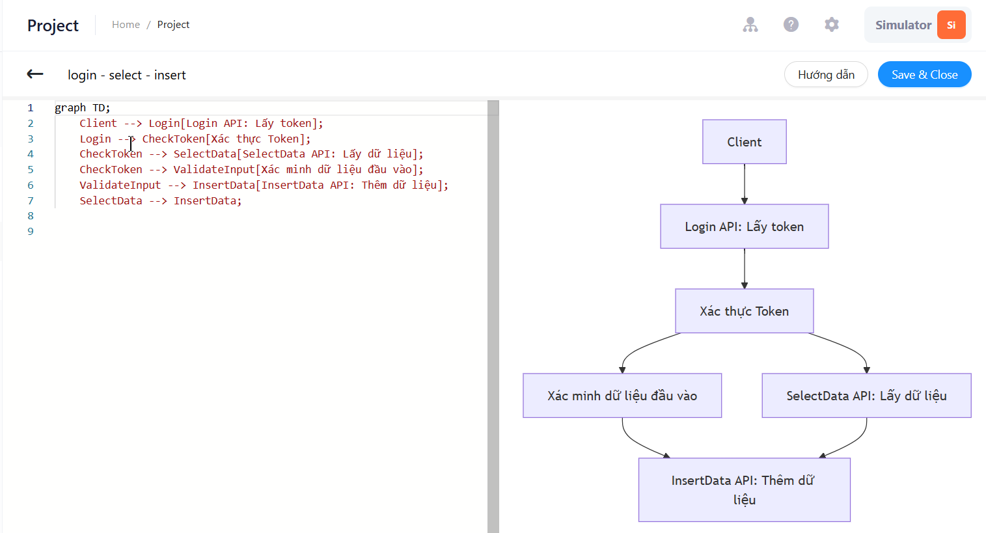986x533 pixels.
Task: Click the Login API: Lấy token node
Action: click(x=745, y=226)
